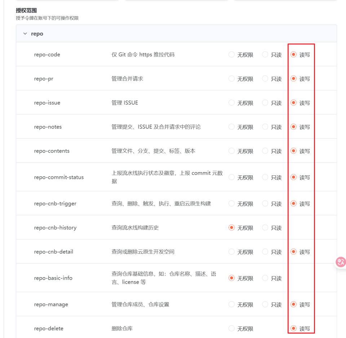Image resolution: width=346 pixels, height=338 pixels.
Task: Select 读写 for repo-code
Action: 293,54
